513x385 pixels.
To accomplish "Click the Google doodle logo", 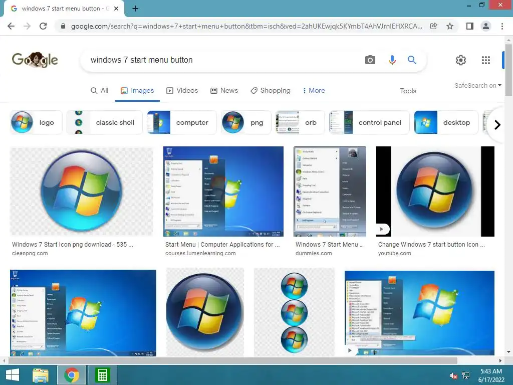I will pos(35,60).
